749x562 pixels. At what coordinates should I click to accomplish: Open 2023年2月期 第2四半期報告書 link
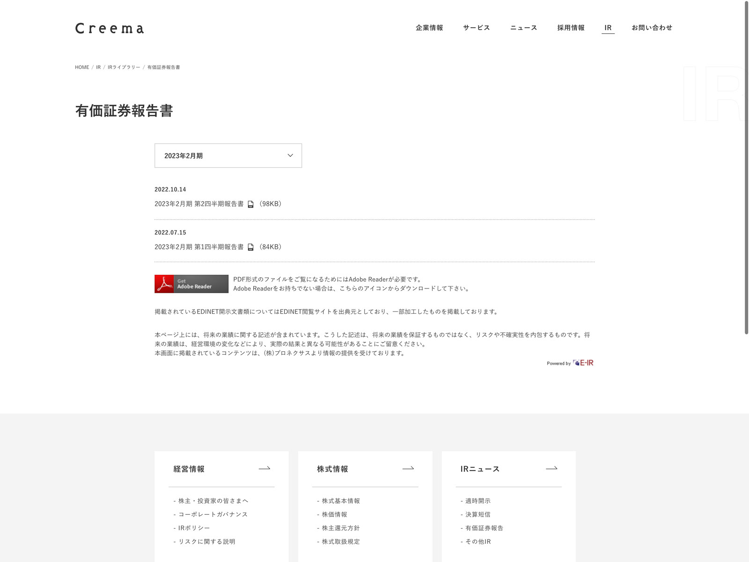(199, 204)
